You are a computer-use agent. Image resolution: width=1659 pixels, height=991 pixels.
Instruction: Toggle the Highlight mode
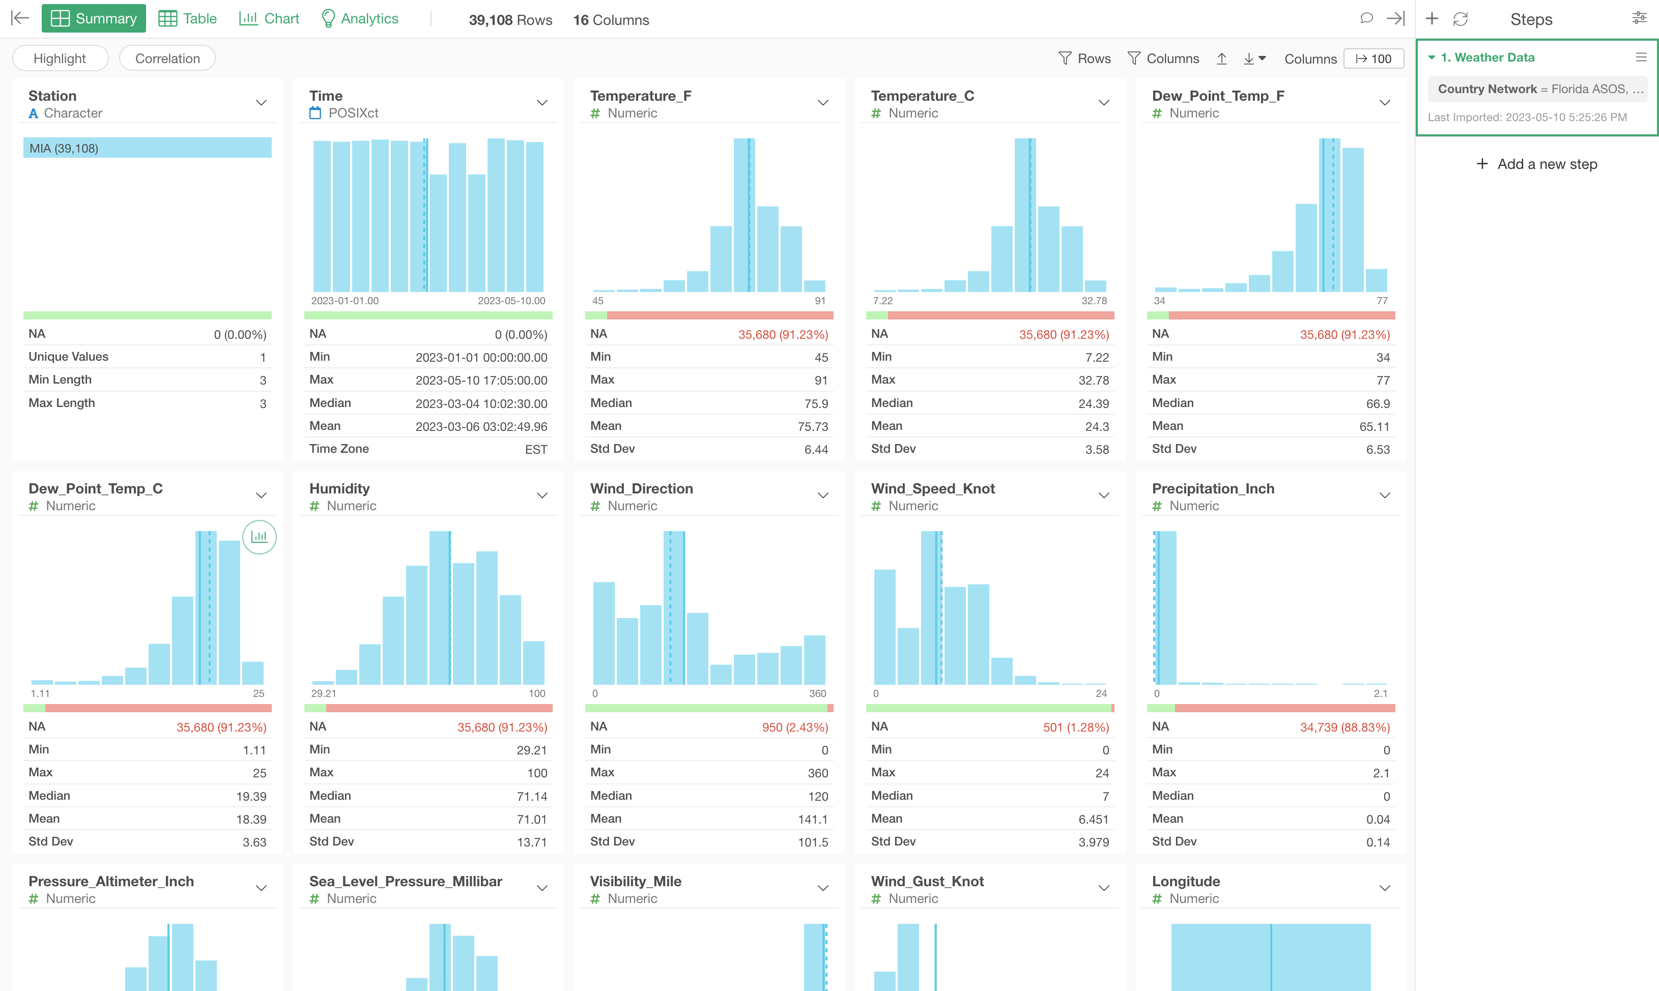[60, 59]
